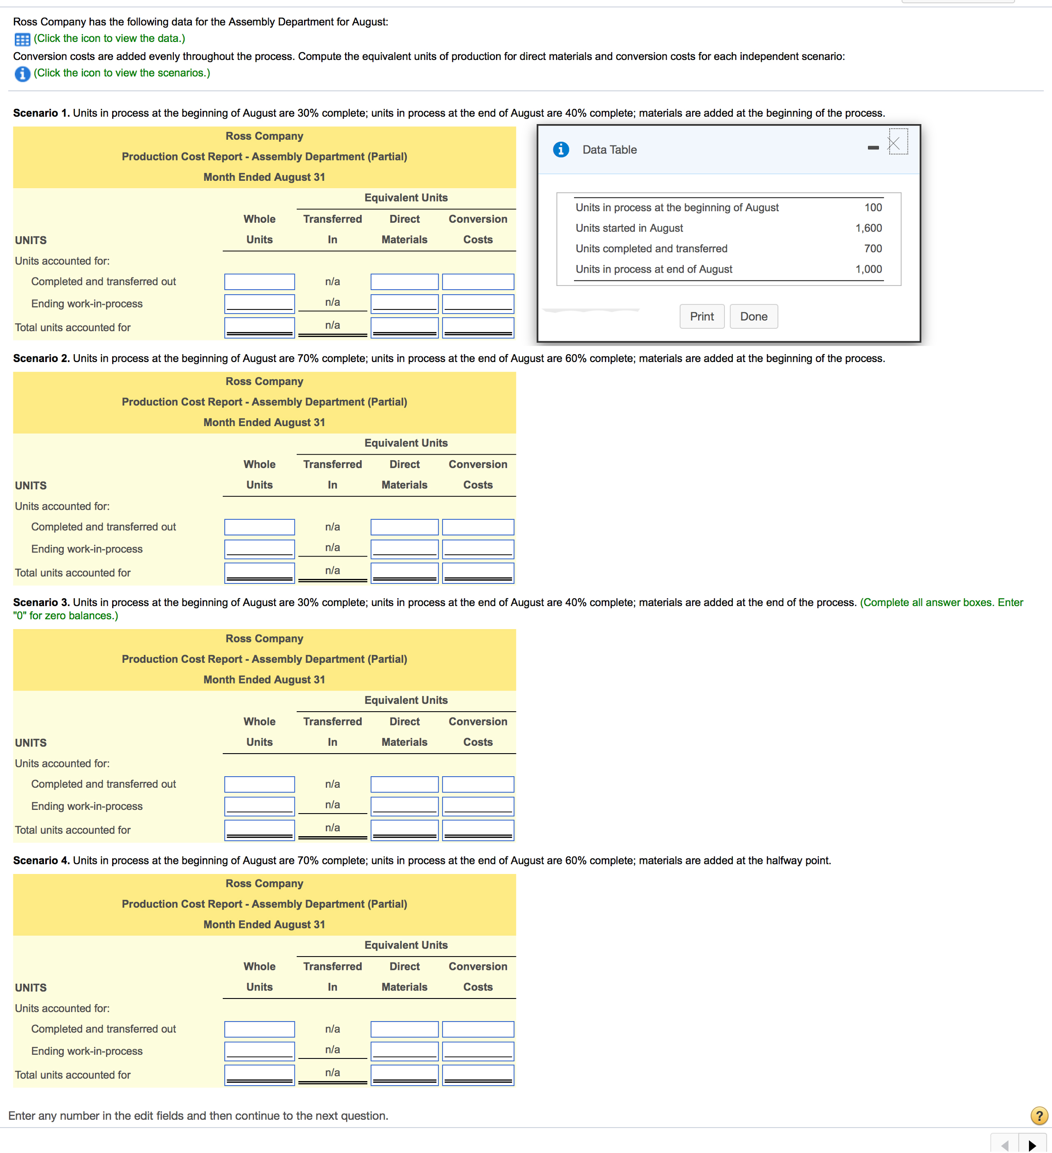The height and width of the screenshot is (1153, 1052).
Task: Scenario 4 Completed and transferred out Direct Materials field
Action: coord(405,1029)
